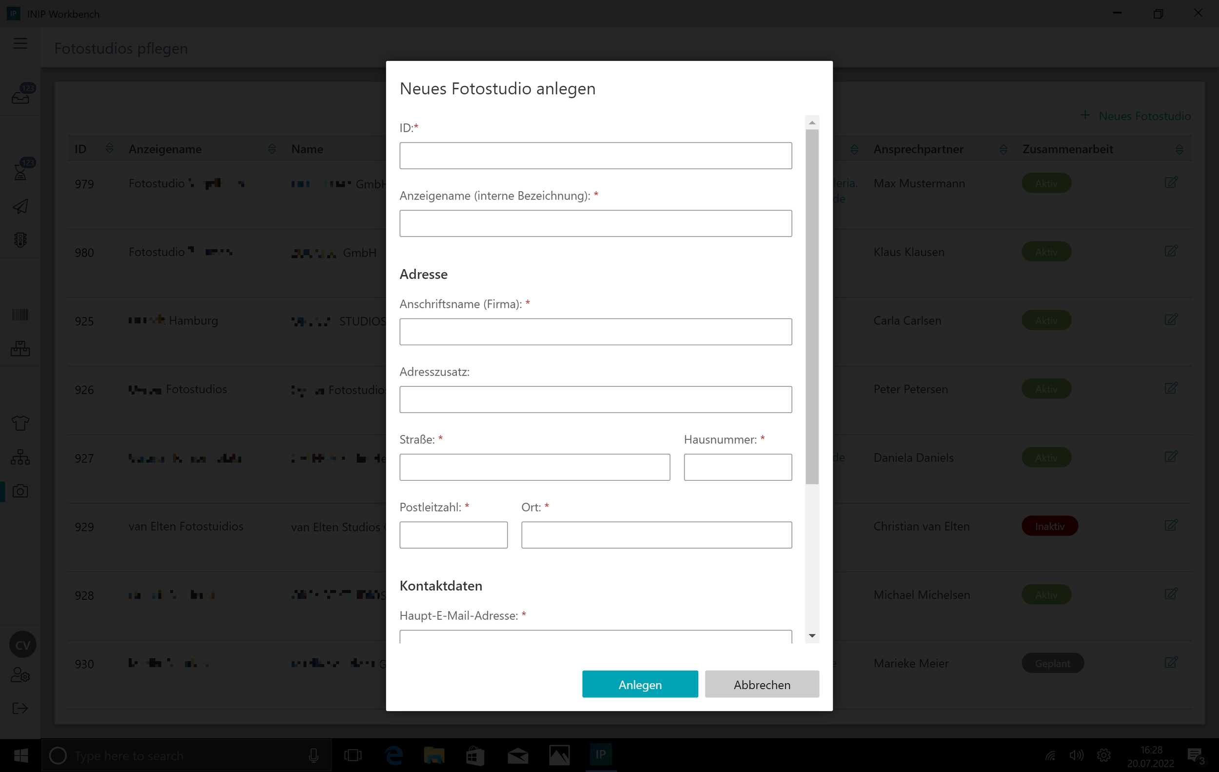
Task: Click the Hausnummer input field
Action: pos(738,467)
